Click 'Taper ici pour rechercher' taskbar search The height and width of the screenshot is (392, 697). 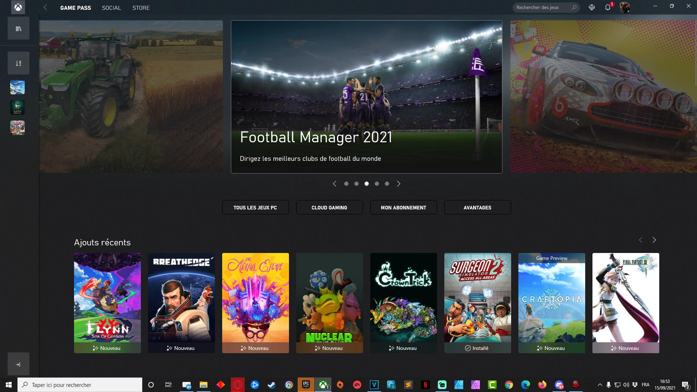pos(80,385)
